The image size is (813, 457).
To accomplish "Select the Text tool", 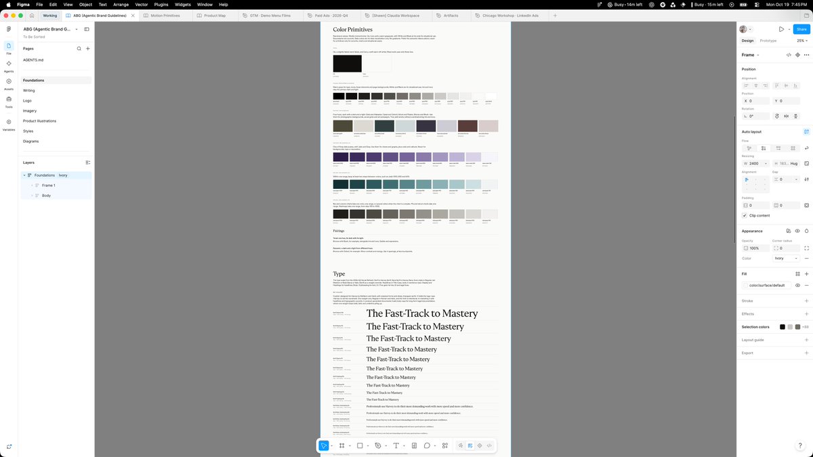I will click(396, 445).
